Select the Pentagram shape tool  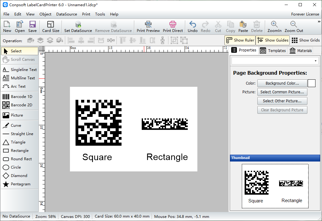20,184
